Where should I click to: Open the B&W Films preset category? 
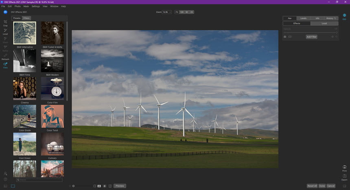click(x=24, y=61)
